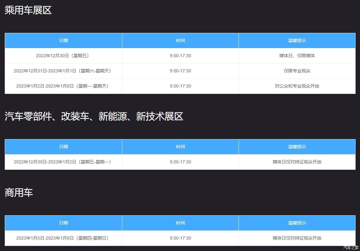The image size is (360, 251).
Task: Click the 时间 header in 商用车 table
Action: tap(180, 223)
